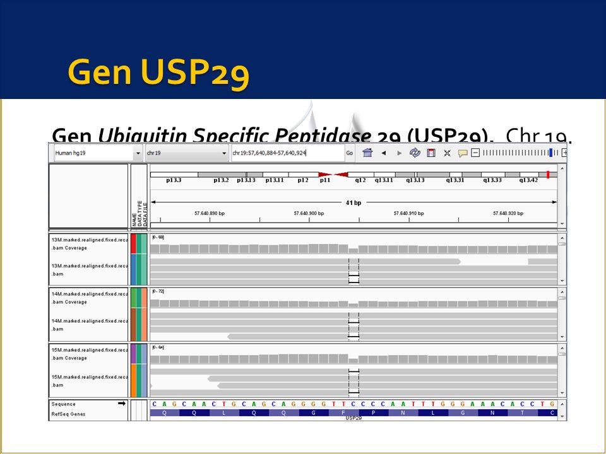Click the deletion gap in the 15M reads
606x454 pixels.
coord(353,382)
